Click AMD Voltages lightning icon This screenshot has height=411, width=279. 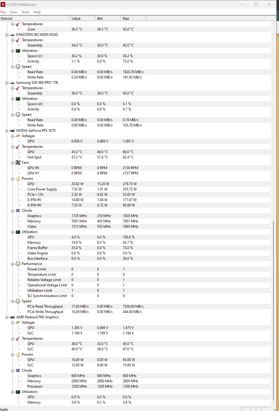(x=18, y=322)
